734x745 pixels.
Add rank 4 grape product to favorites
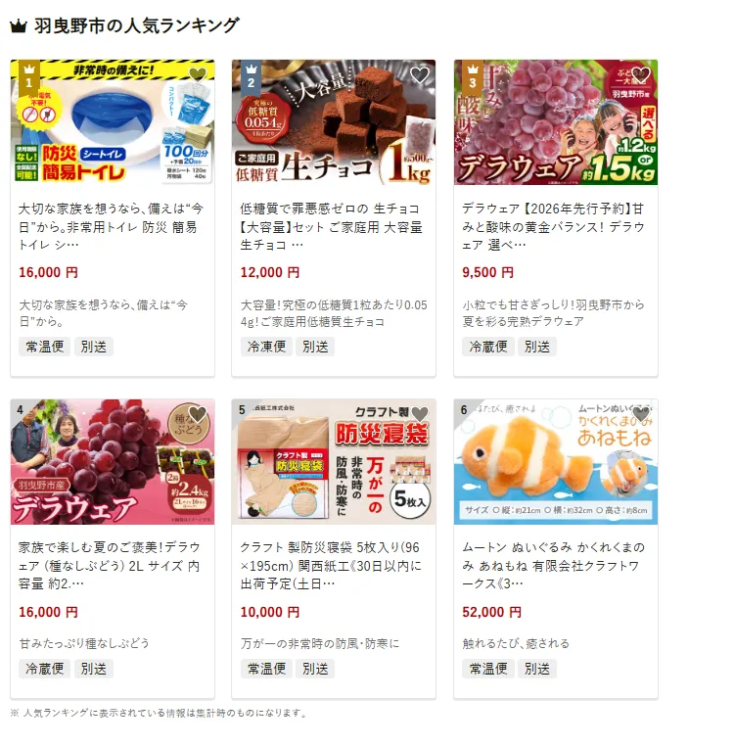coord(198,414)
